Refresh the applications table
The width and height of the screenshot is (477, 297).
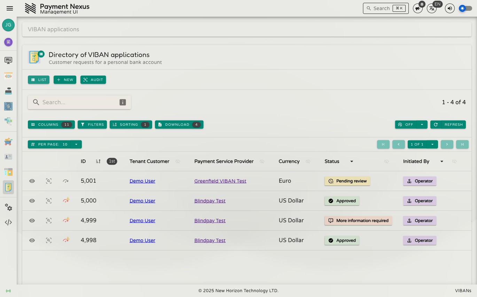click(x=448, y=124)
